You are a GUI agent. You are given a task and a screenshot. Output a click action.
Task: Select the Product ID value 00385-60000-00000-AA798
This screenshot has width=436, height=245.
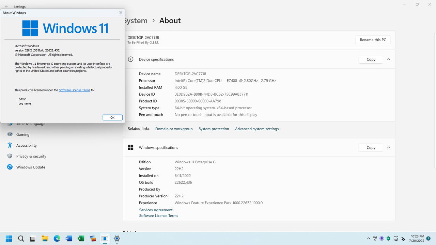(x=198, y=101)
